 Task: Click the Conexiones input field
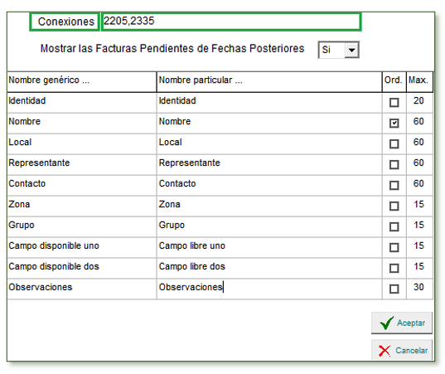231,22
